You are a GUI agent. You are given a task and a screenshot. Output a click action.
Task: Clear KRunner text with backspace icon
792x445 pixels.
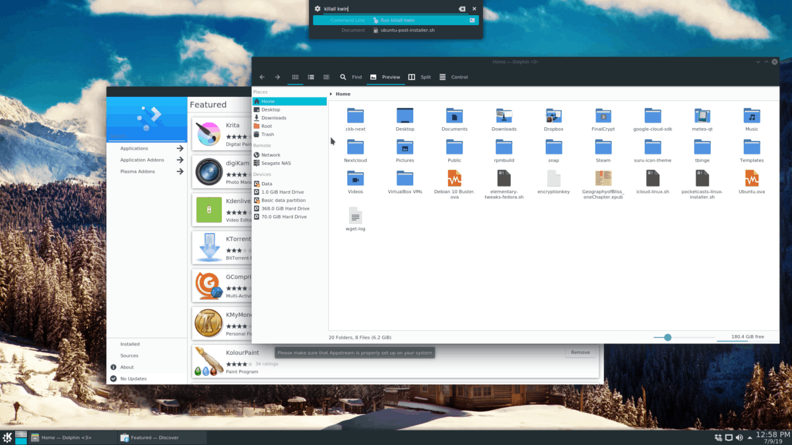(462, 9)
